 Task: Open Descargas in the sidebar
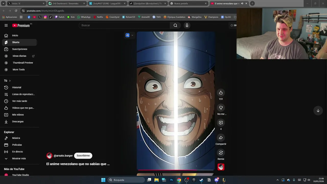[x=19, y=121]
